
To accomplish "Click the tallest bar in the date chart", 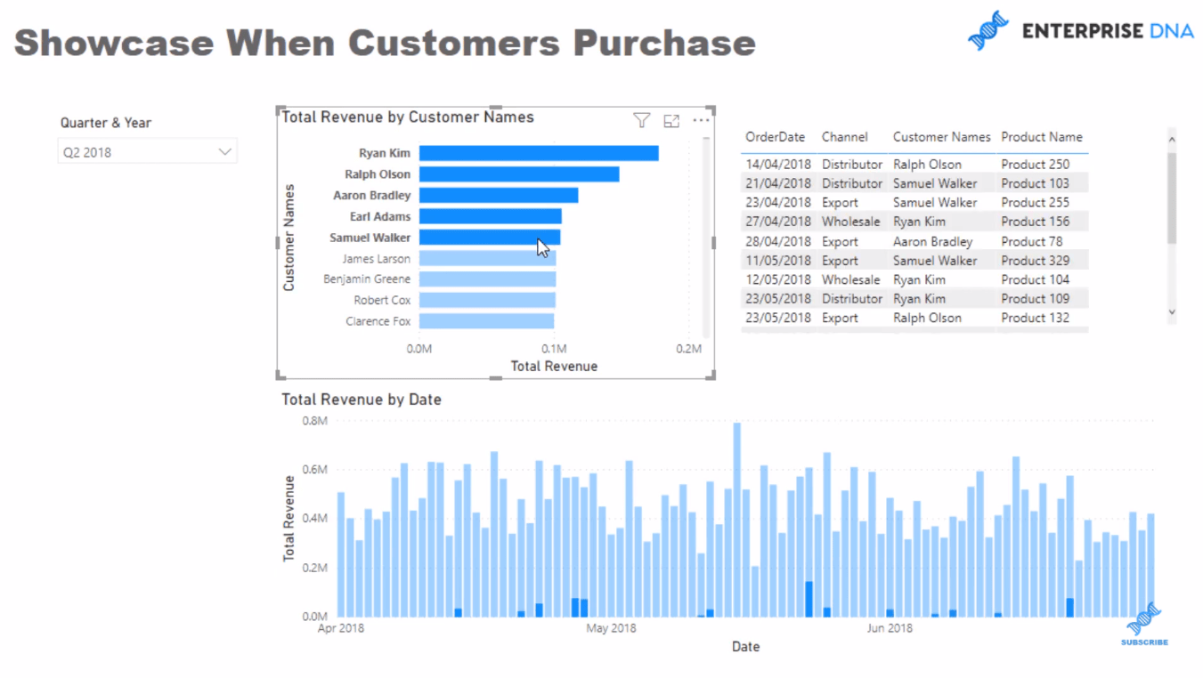I will click(x=737, y=520).
